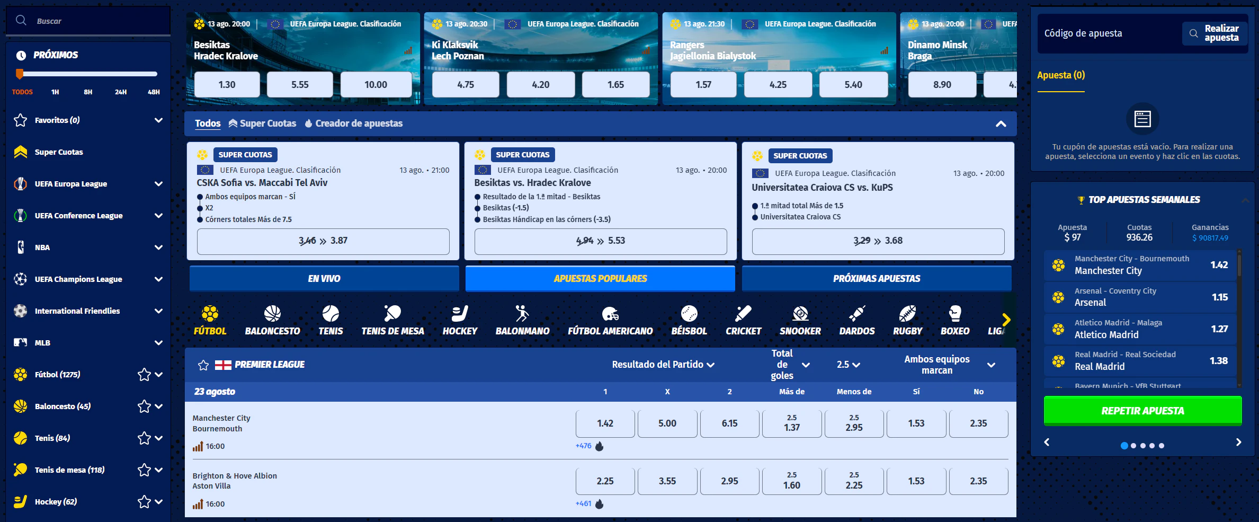
Task: Select 48H upcoming time filter
Action: pyautogui.click(x=154, y=92)
